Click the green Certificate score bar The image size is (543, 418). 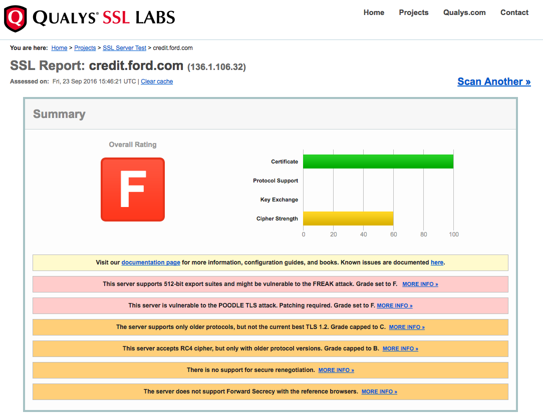click(378, 161)
